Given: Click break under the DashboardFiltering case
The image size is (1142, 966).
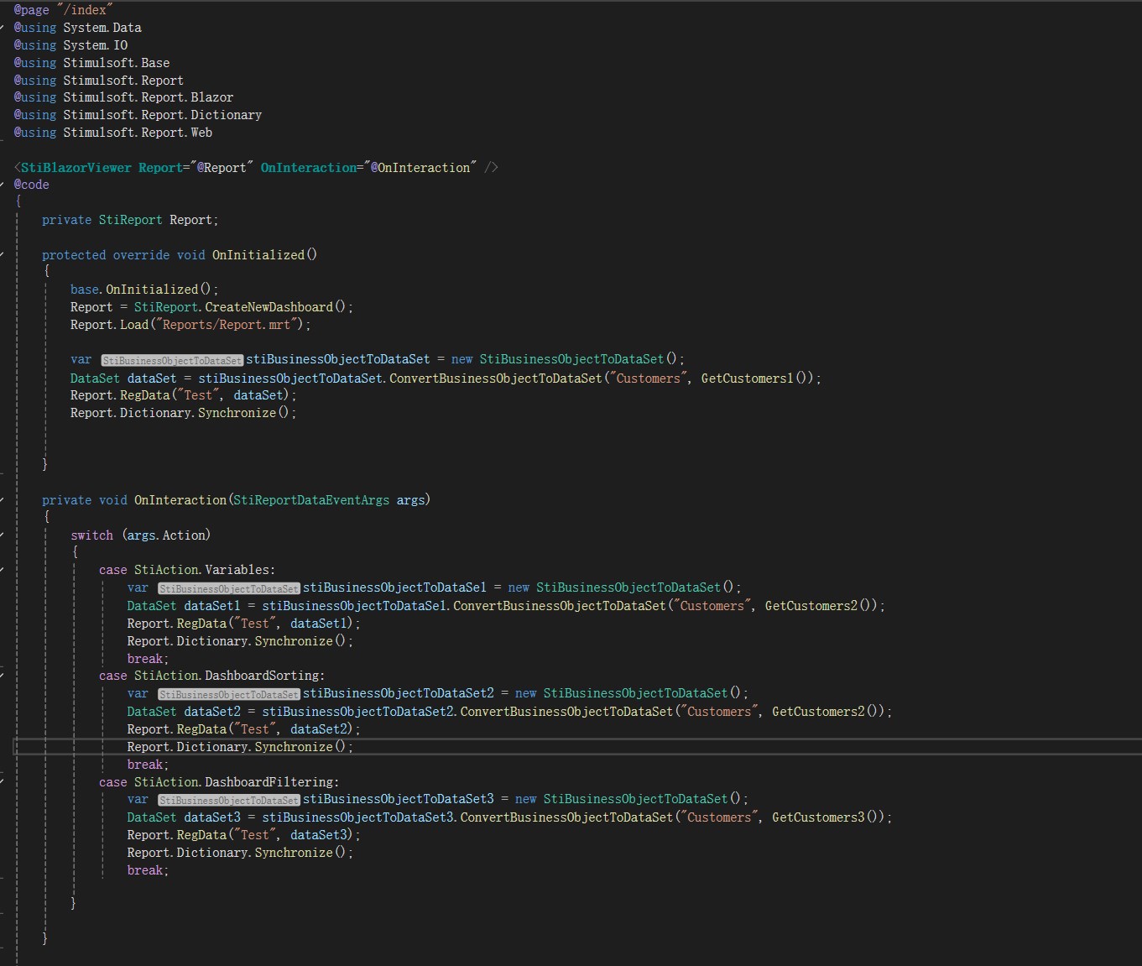Looking at the screenshot, I should point(148,870).
